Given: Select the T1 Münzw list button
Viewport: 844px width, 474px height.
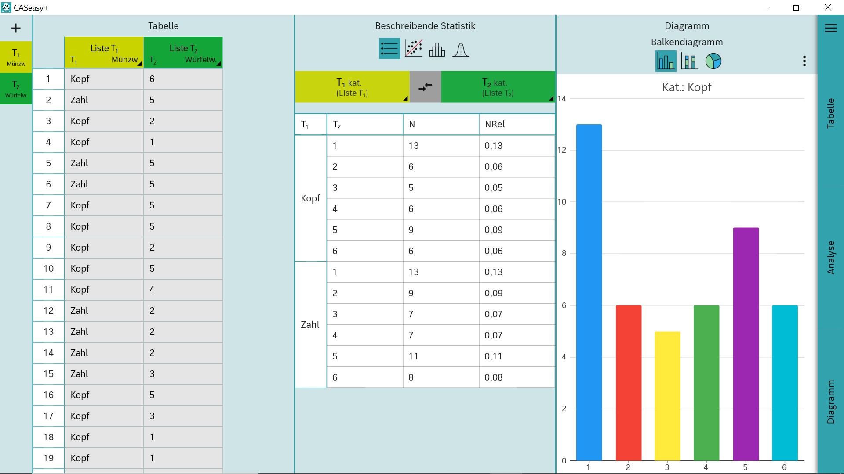Looking at the screenshot, I should coord(16,57).
